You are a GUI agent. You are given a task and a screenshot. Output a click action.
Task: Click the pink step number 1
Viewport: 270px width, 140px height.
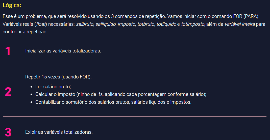8,51
